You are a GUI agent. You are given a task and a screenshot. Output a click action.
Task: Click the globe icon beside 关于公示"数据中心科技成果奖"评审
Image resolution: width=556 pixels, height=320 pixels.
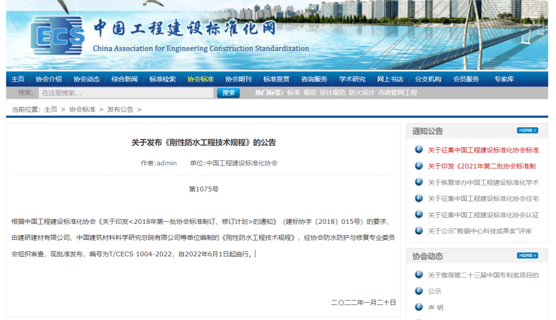[x=420, y=231]
